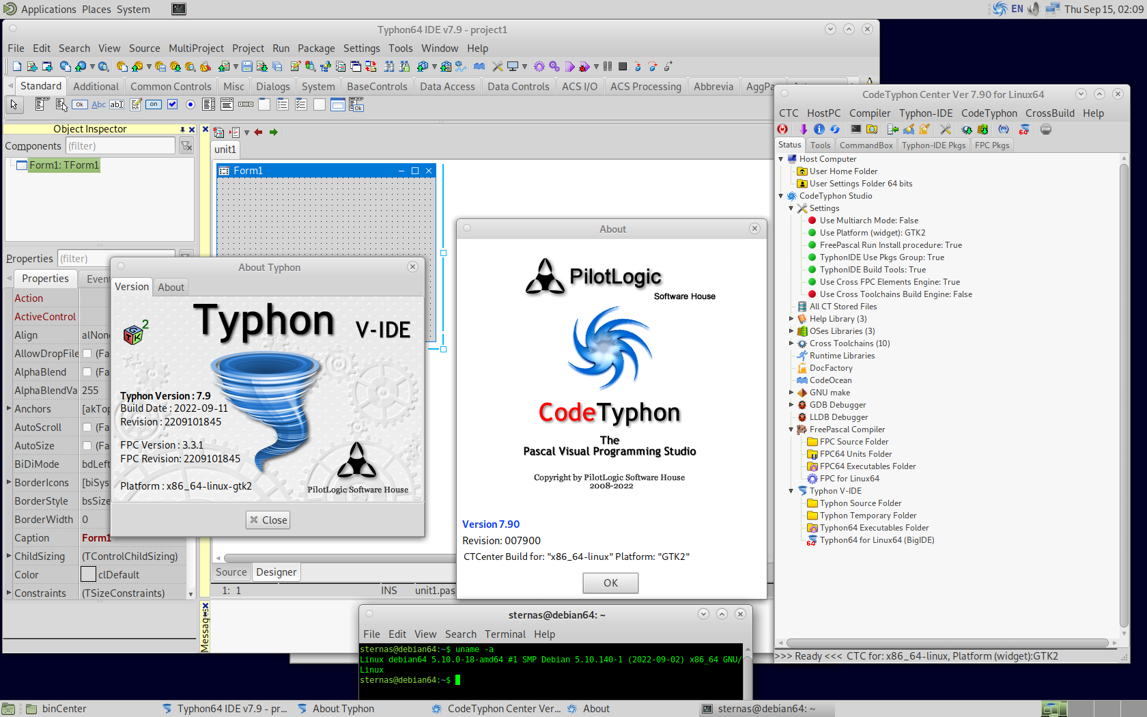The height and width of the screenshot is (717, 1147).
Task: Clear the Components filter with its button
Action: click(186, 146)
